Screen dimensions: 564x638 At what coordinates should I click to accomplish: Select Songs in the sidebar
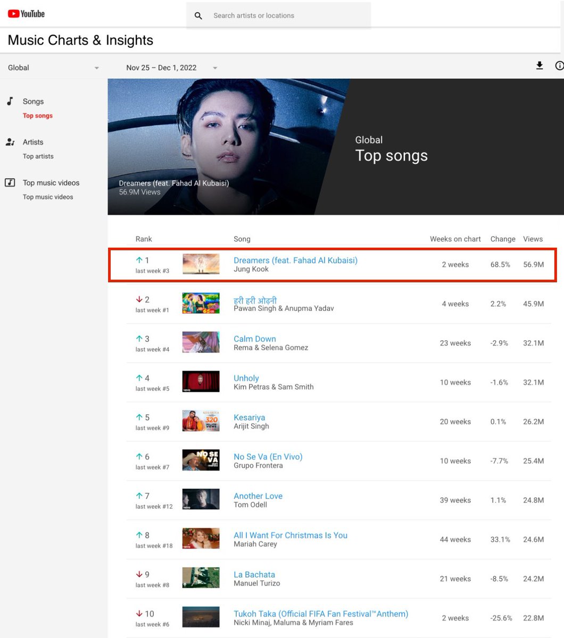(x=33, y=102)
